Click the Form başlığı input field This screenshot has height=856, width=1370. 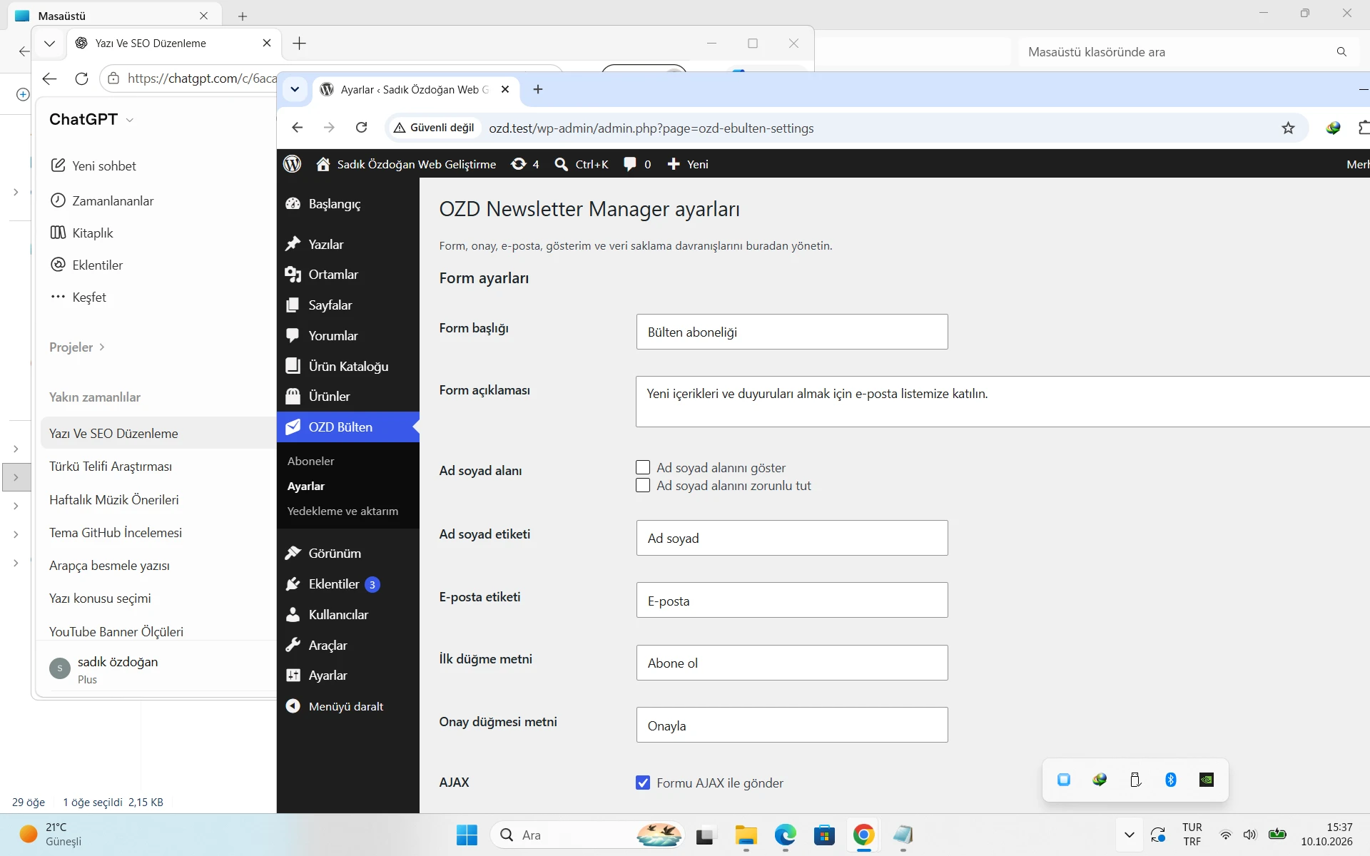792,332
